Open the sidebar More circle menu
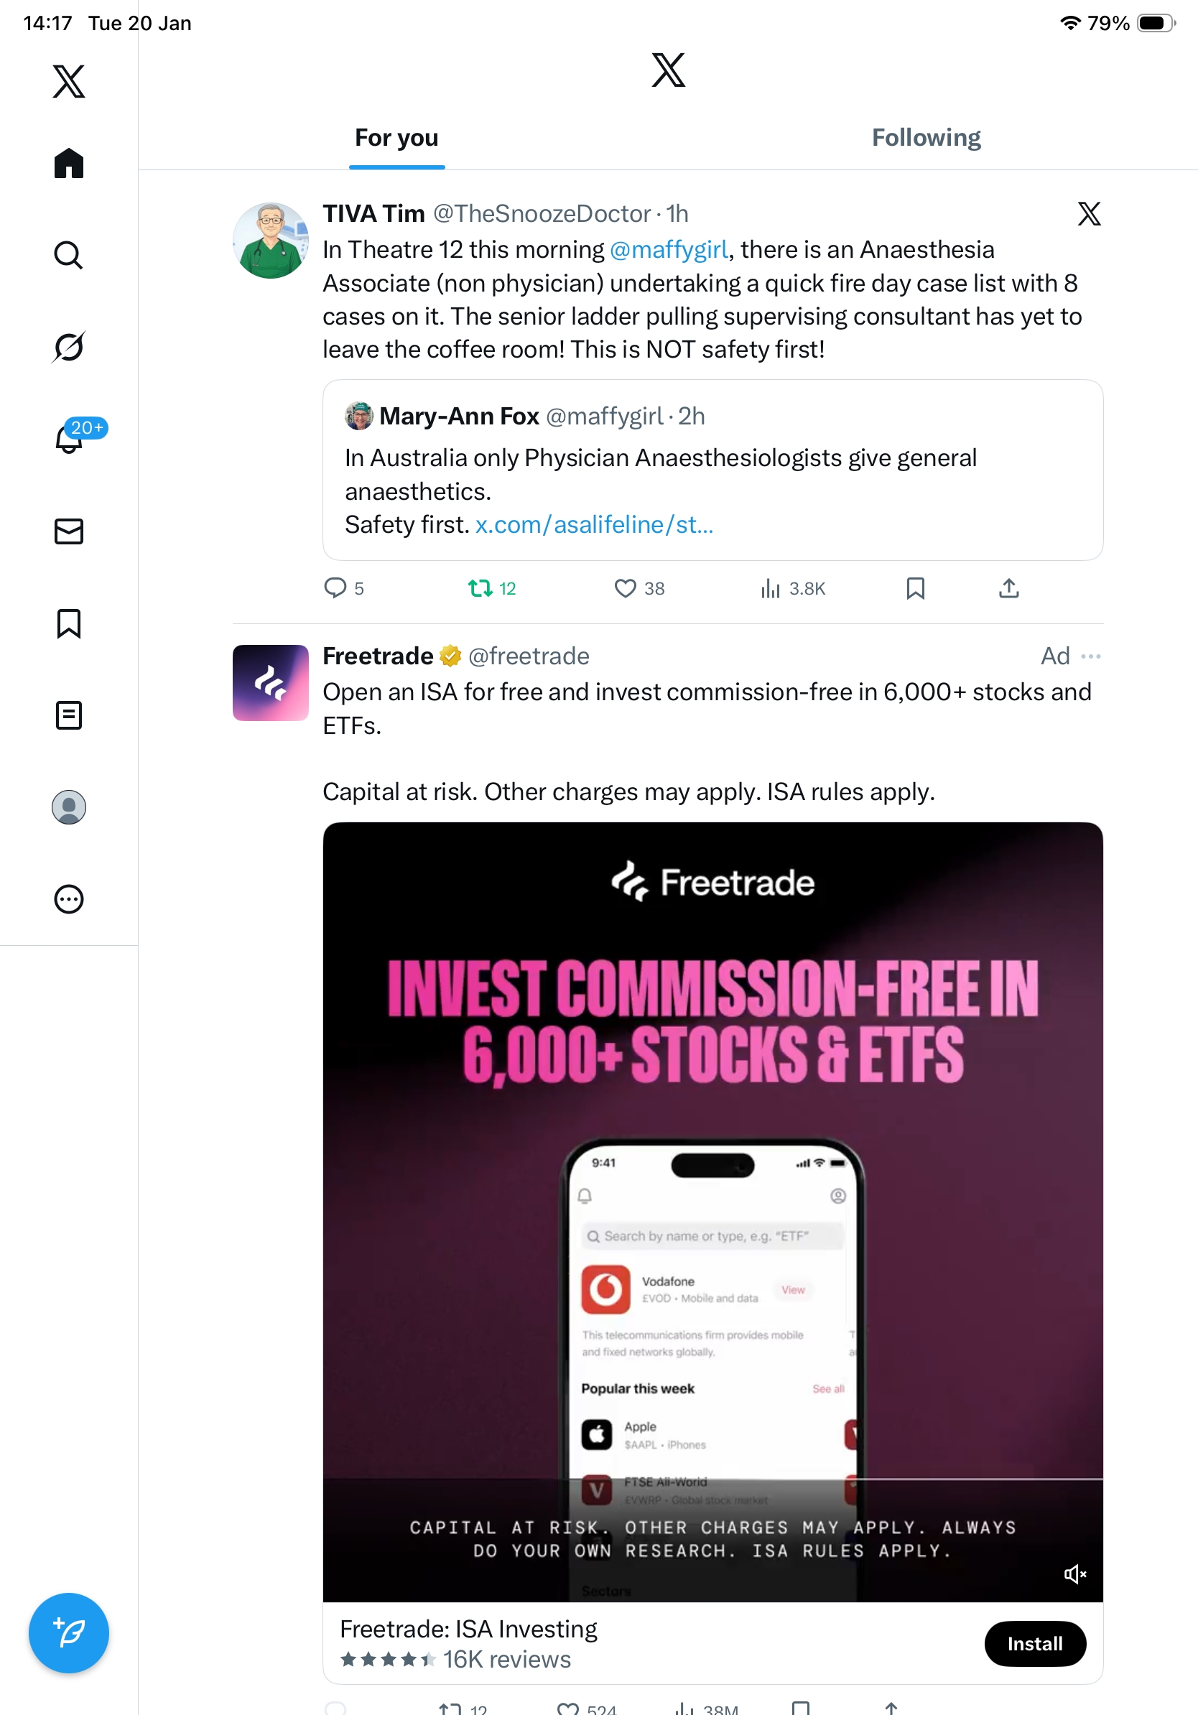 pos(69,898)
